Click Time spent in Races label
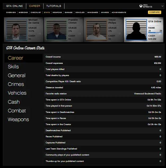166x168 pixels. pyautogui.click(x=56, y=118)
